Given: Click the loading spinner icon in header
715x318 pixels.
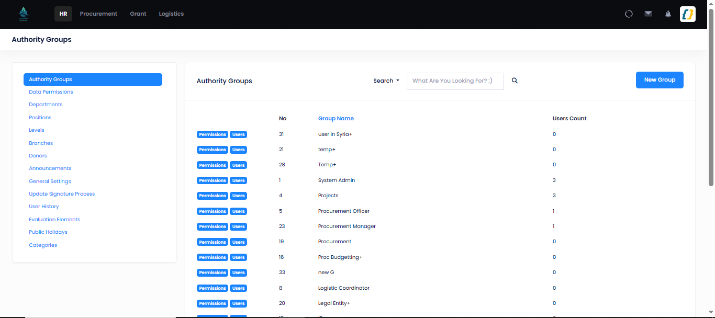Looking at the screenshot, I should 629,14.
